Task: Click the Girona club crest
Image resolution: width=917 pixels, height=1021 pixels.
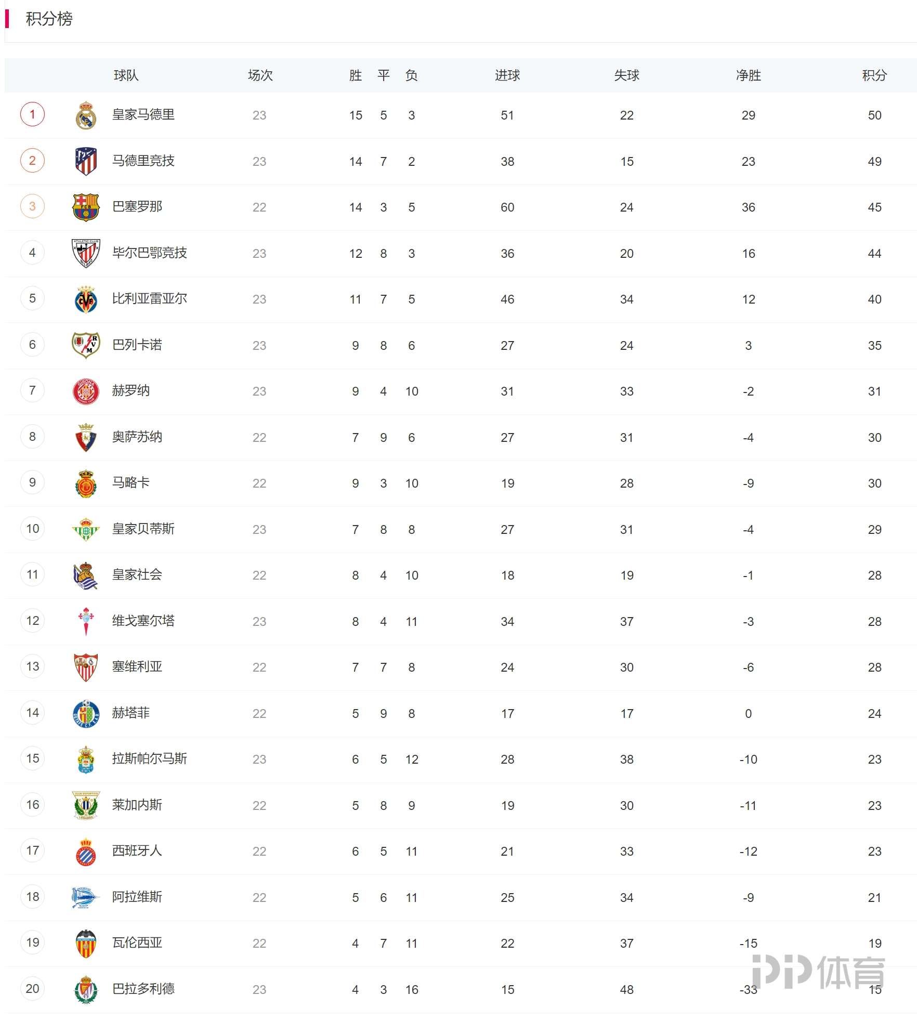Action: (86, 391)
